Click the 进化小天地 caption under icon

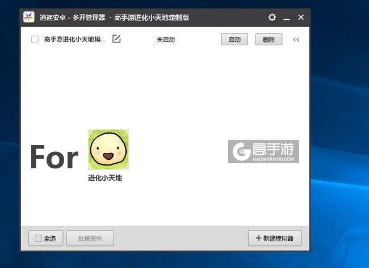click(x=105, y=178)
